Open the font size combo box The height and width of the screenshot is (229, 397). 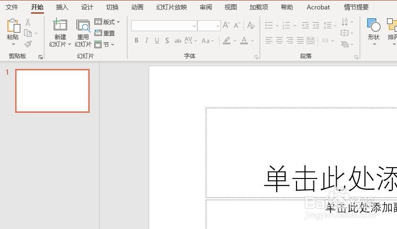(209, 26)
